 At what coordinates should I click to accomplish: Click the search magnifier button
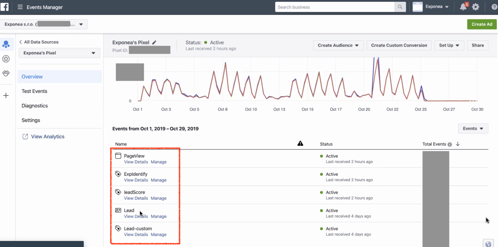coord(400,7)
